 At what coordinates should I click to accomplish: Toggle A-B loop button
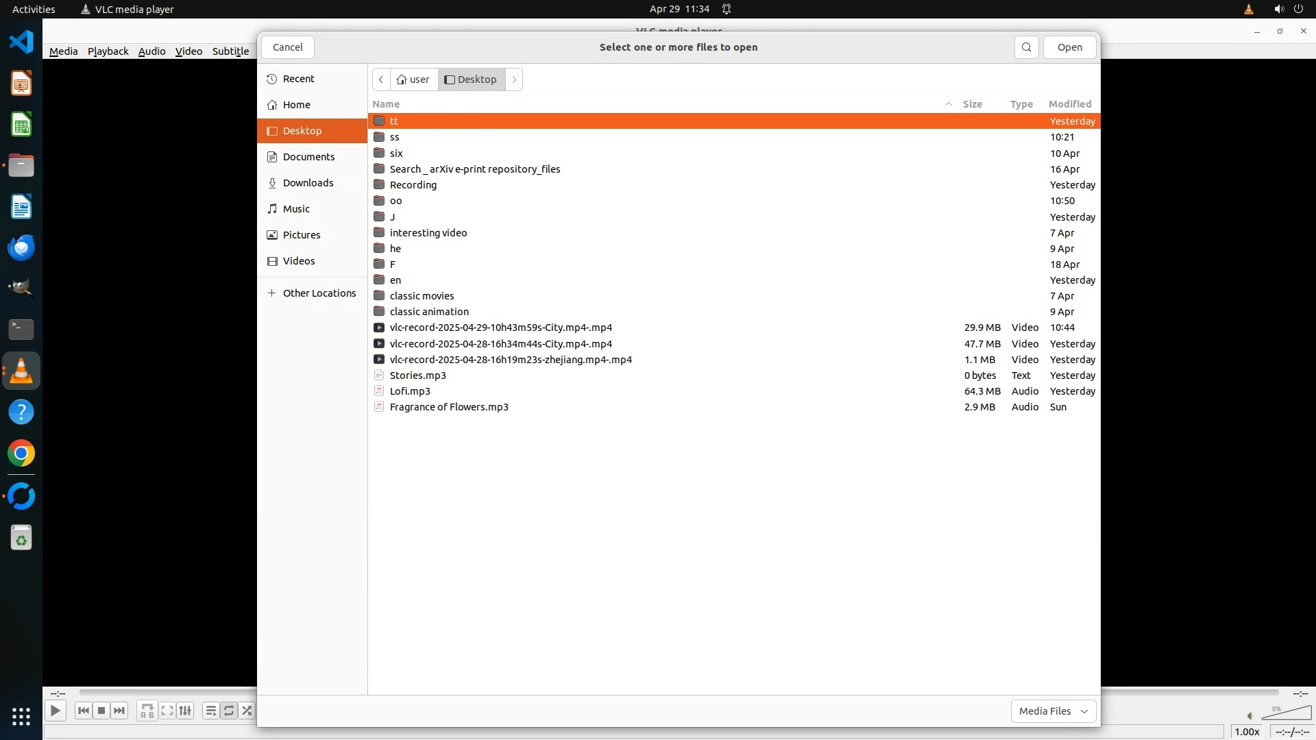(147, 711)
